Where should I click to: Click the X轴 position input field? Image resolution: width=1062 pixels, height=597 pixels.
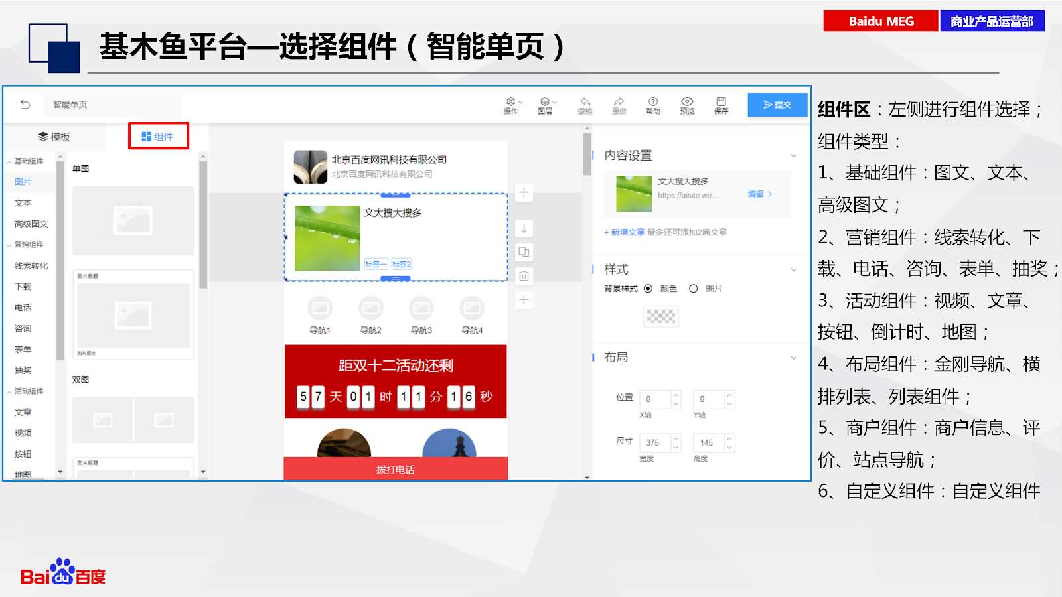point(655,399)
